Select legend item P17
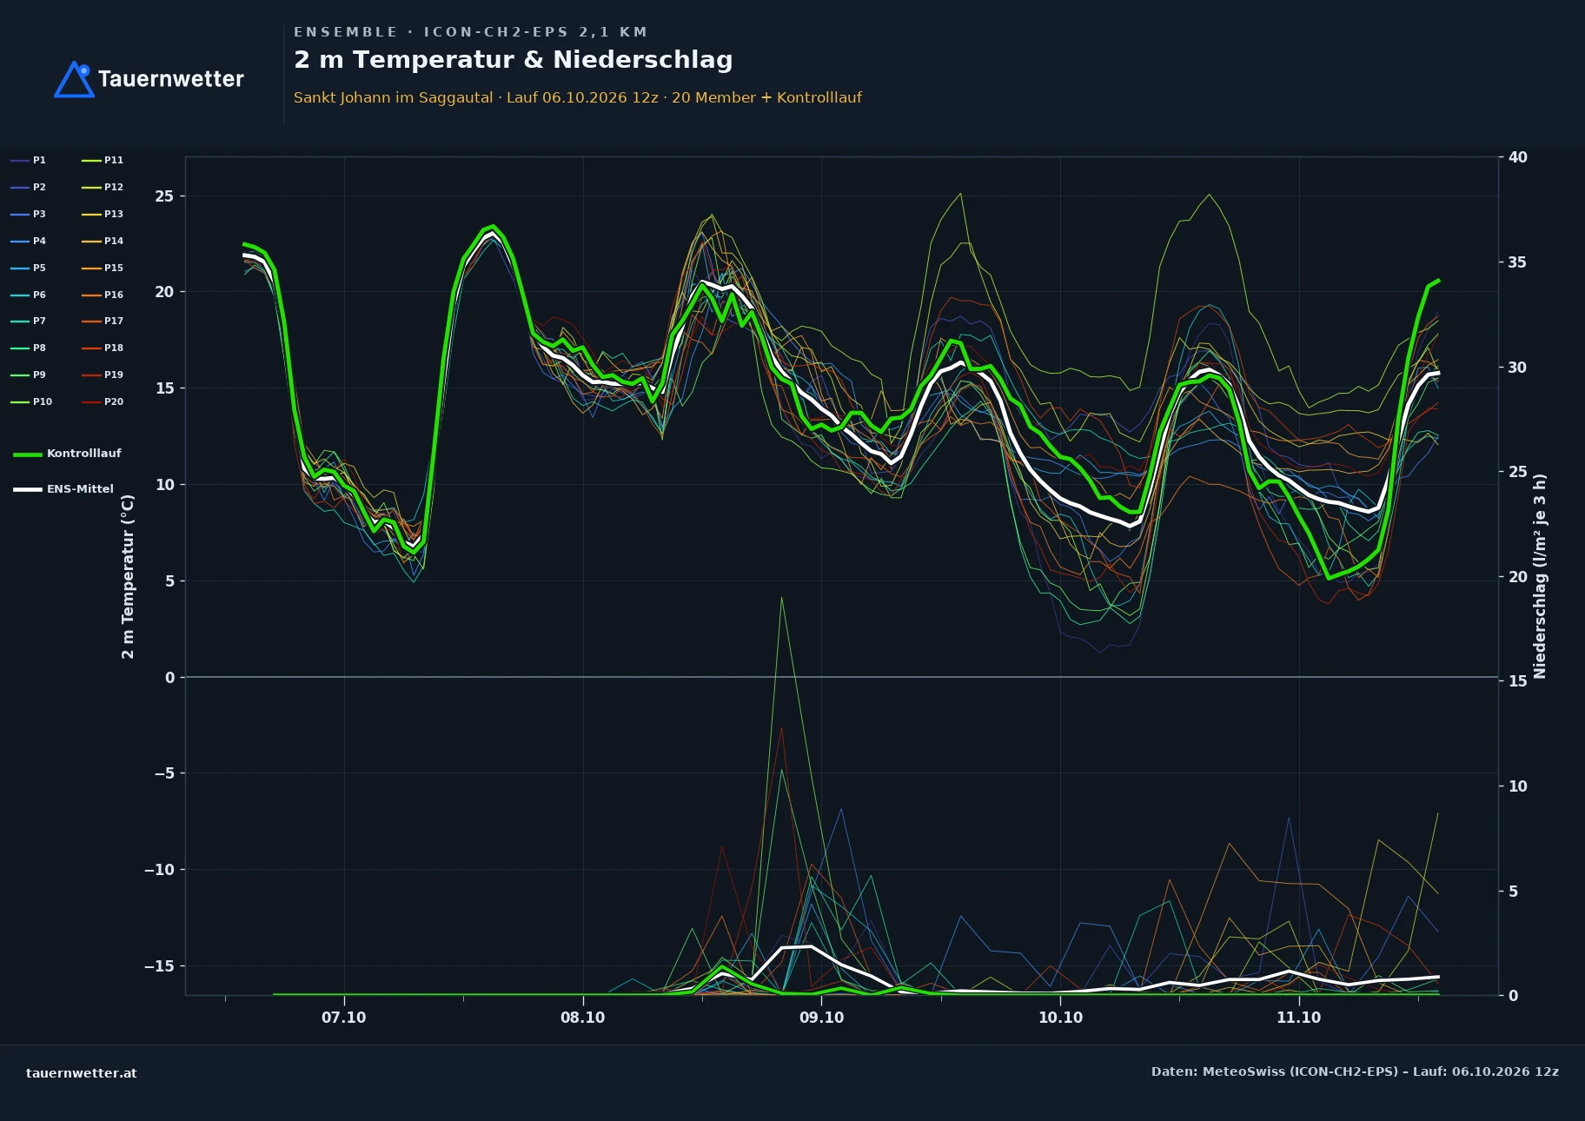Screen dimensions: 1585x1121 click(103, 321)
